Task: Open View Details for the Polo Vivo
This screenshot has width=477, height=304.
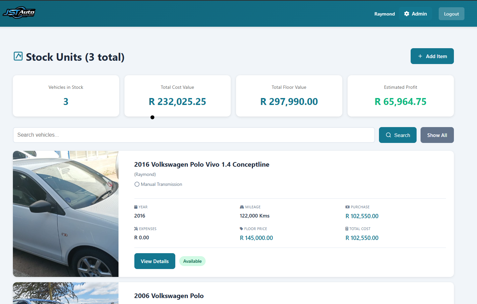Action: coord(154,261)
